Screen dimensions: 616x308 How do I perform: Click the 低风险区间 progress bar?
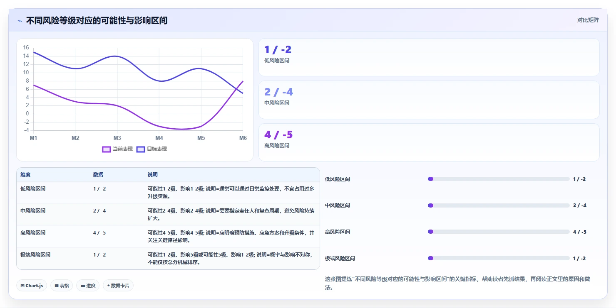499,179
